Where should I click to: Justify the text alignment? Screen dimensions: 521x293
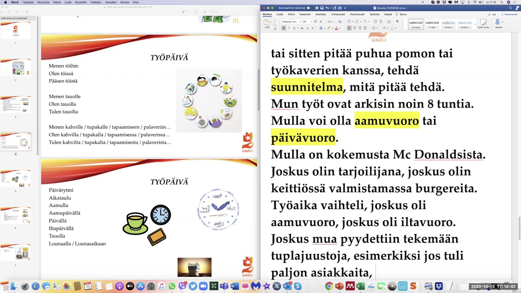(x=365, y=28)
